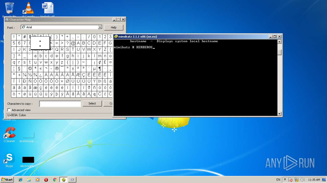Open Windows Explorer folder in taskbar
The image size is (327, 183).
(x=29, y=180)
